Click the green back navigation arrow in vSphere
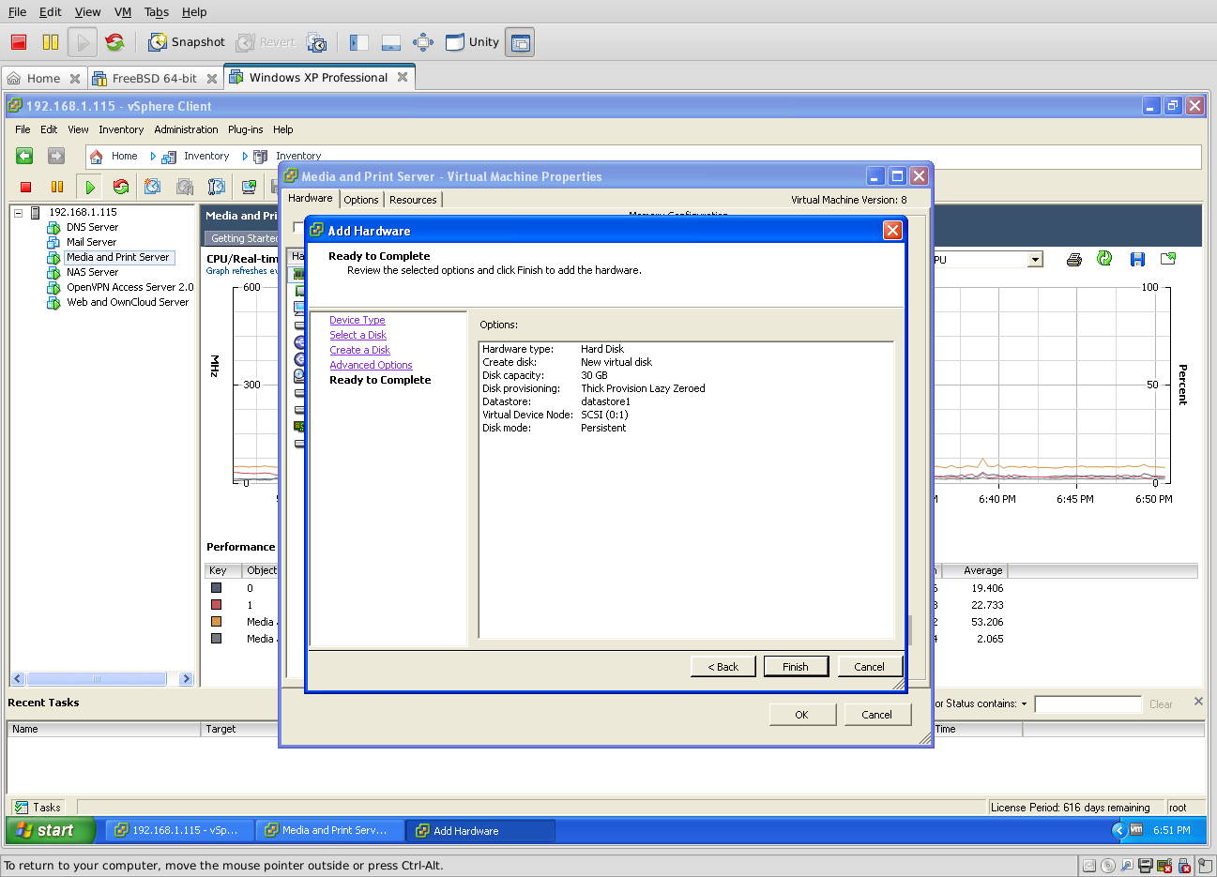This screenshot has height=877, width=1217. (x=24, y=156)
